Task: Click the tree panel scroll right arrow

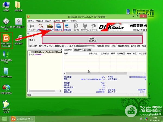Action: pos(61,91)
